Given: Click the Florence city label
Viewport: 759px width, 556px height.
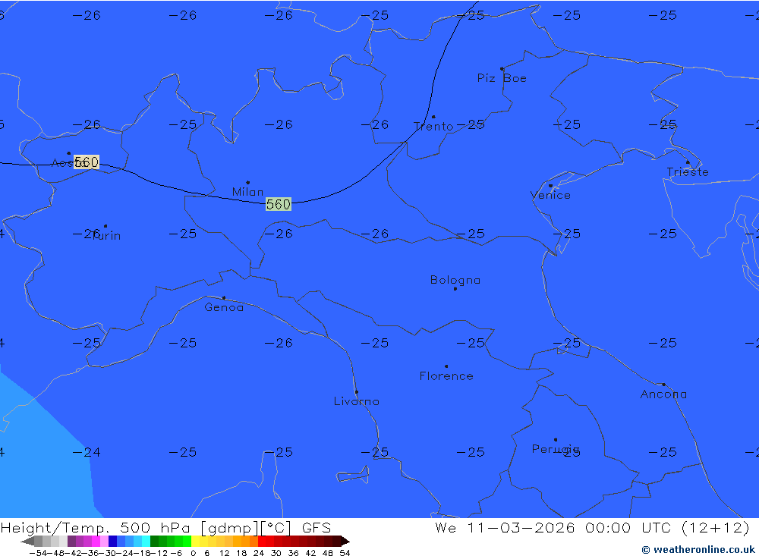Looking at the screenshot, I should [446, 376].
